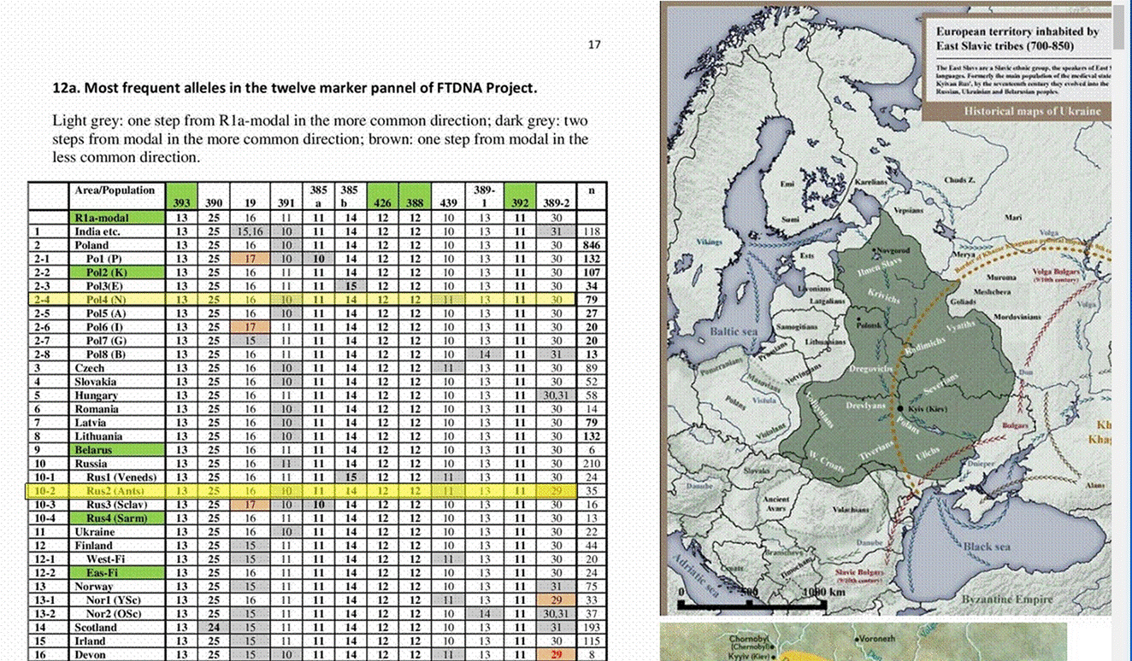Click the heading "12a. Most frequent alleles"
1132x661 pixels.
coord(295,88)
